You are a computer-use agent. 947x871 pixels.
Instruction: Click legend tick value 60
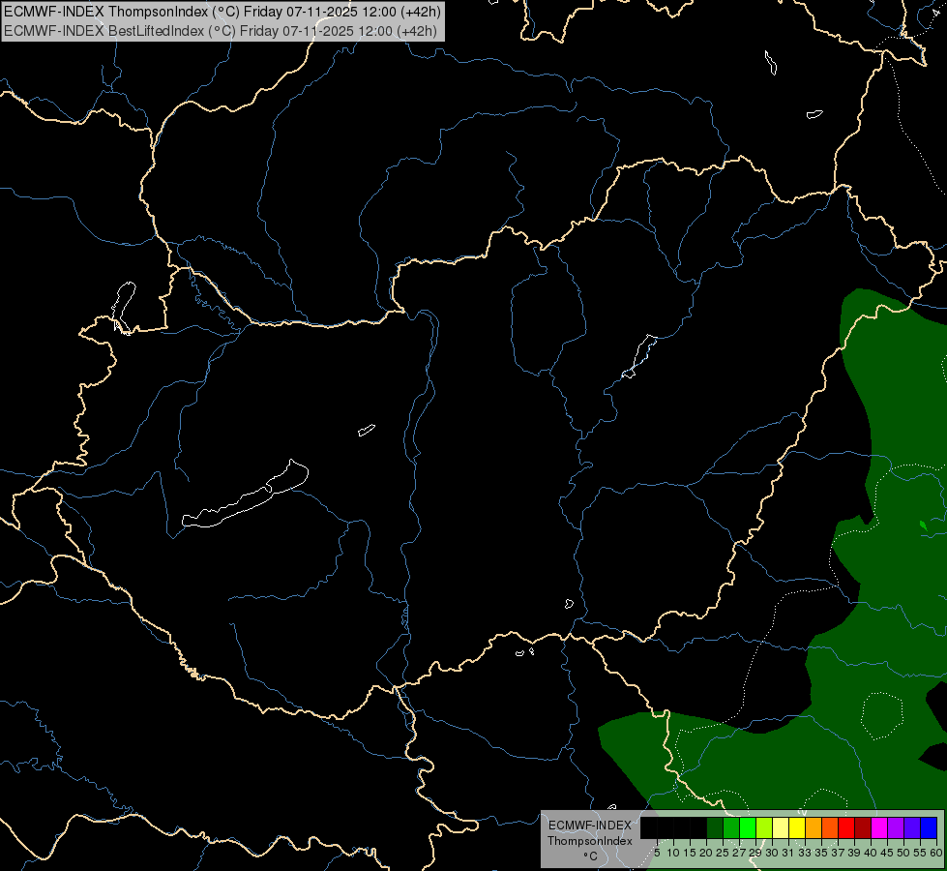[x=935, y=853]
